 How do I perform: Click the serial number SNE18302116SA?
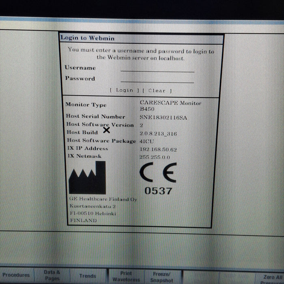[x=163, y=118]
